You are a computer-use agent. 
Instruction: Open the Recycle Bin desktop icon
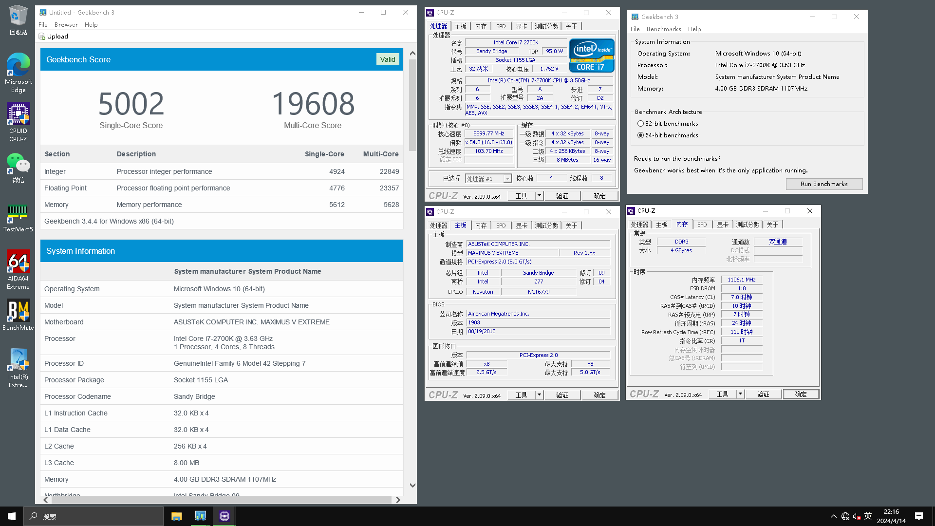tap(18, 20)
